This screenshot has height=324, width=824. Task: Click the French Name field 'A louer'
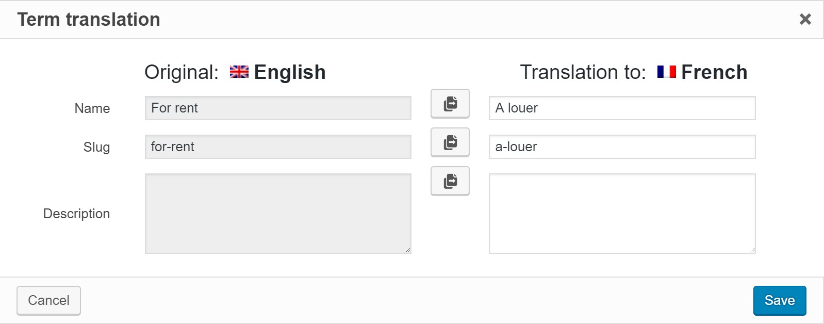[x=621, y=108]
